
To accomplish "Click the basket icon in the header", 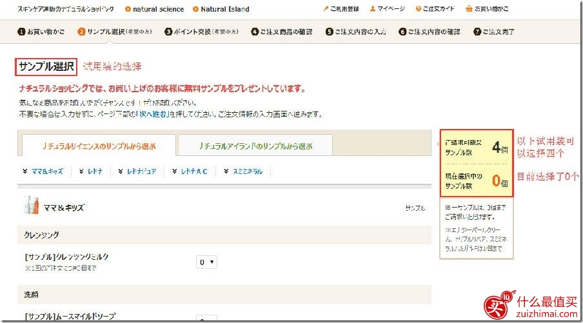I will click(x=469, y=8).
